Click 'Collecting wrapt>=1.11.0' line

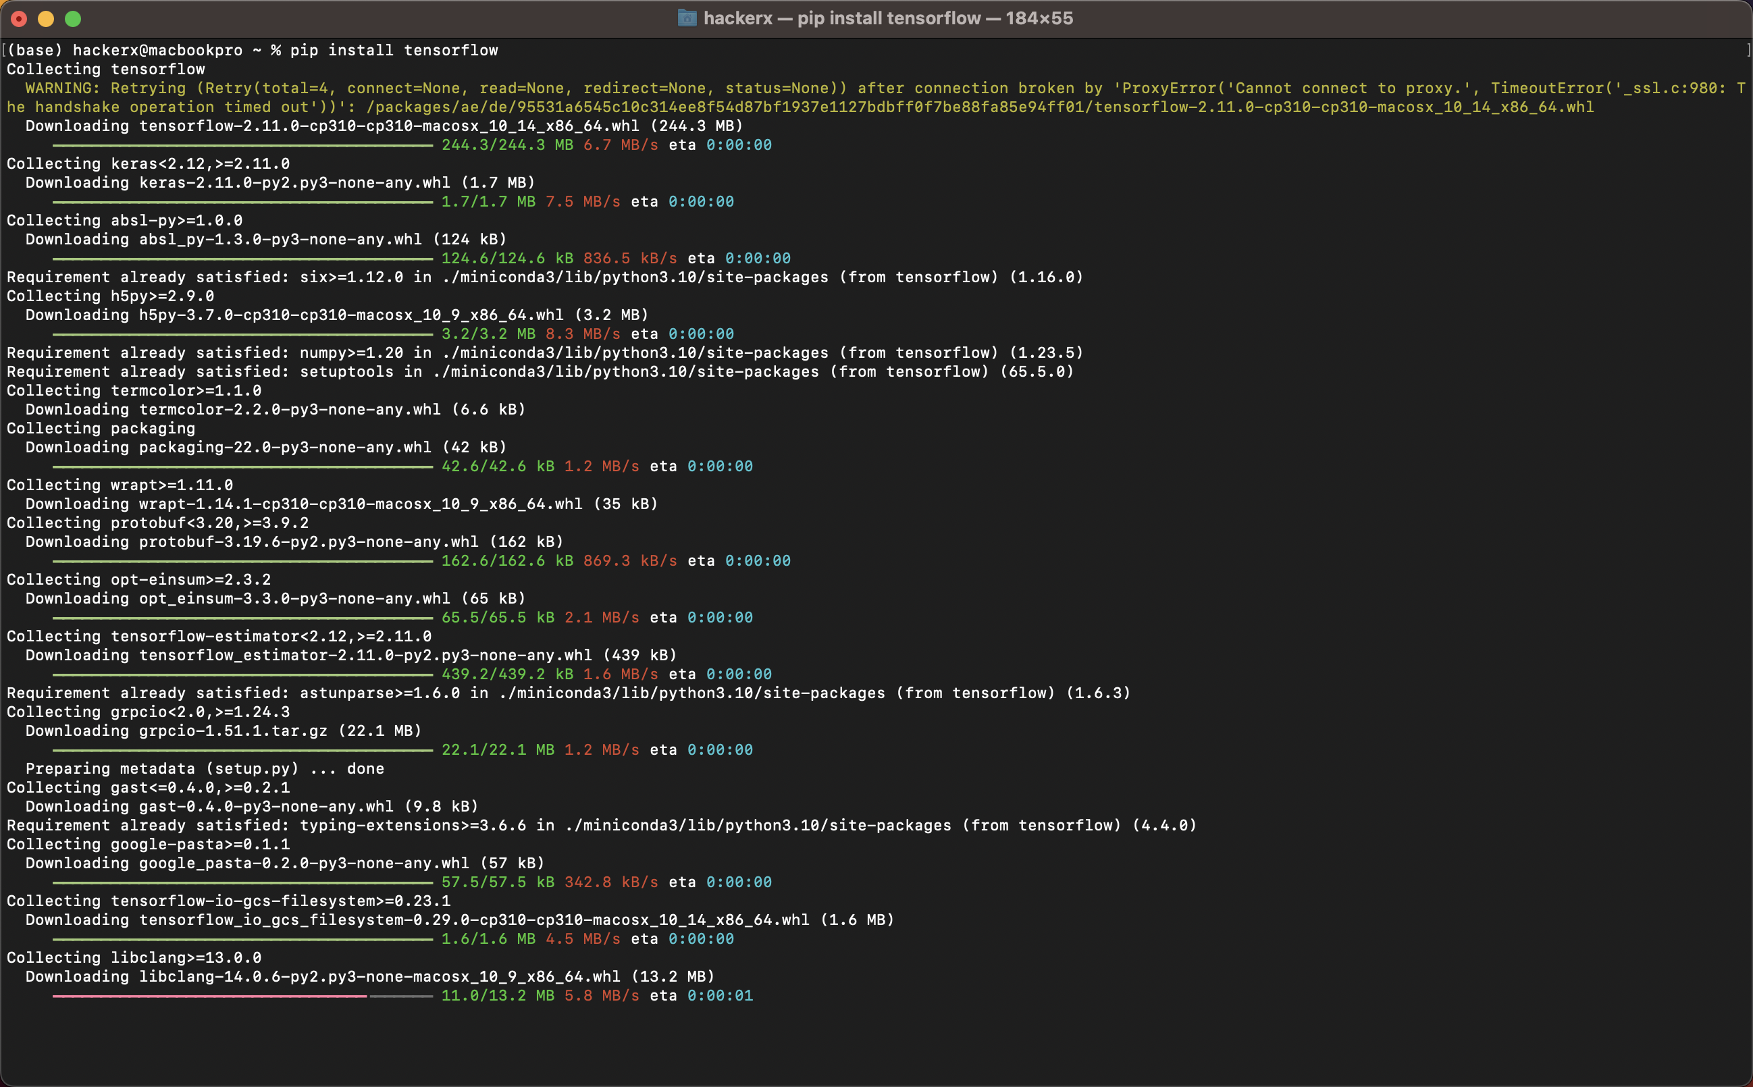click(x=120, y=485)
